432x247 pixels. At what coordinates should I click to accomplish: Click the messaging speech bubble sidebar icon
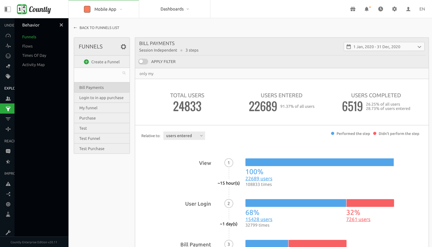click(x=8, y=151)
